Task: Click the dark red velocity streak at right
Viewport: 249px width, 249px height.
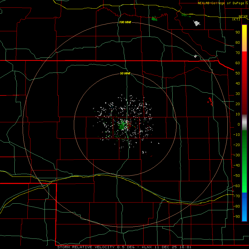Action: click(211, 102)
